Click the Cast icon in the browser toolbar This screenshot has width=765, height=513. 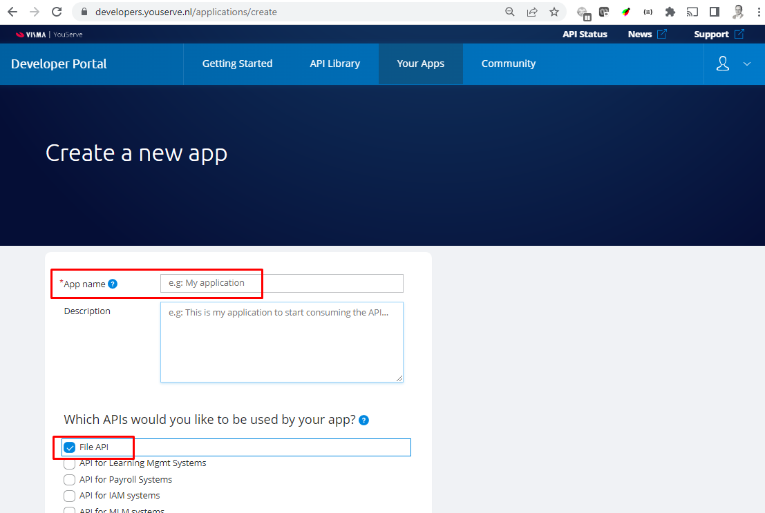[x=692, y=12]
